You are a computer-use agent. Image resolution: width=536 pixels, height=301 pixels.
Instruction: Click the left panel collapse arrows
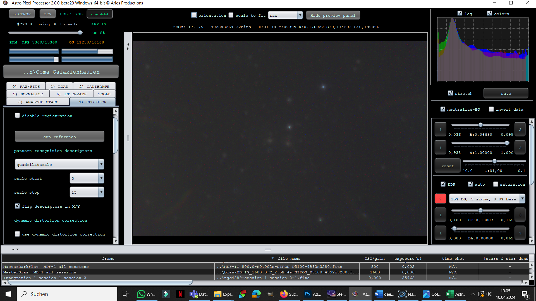pos(128,46)
